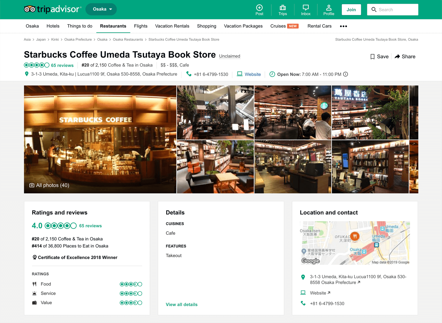Click the rating bubbles under the title

tap(37, 65)
